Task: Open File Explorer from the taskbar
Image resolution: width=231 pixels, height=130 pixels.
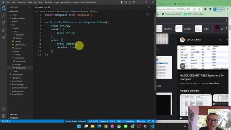Action: pos(92,126)
